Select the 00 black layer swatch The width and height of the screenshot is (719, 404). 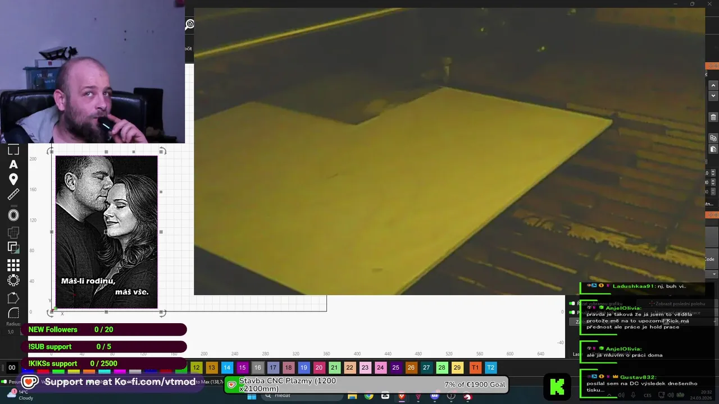12,368
